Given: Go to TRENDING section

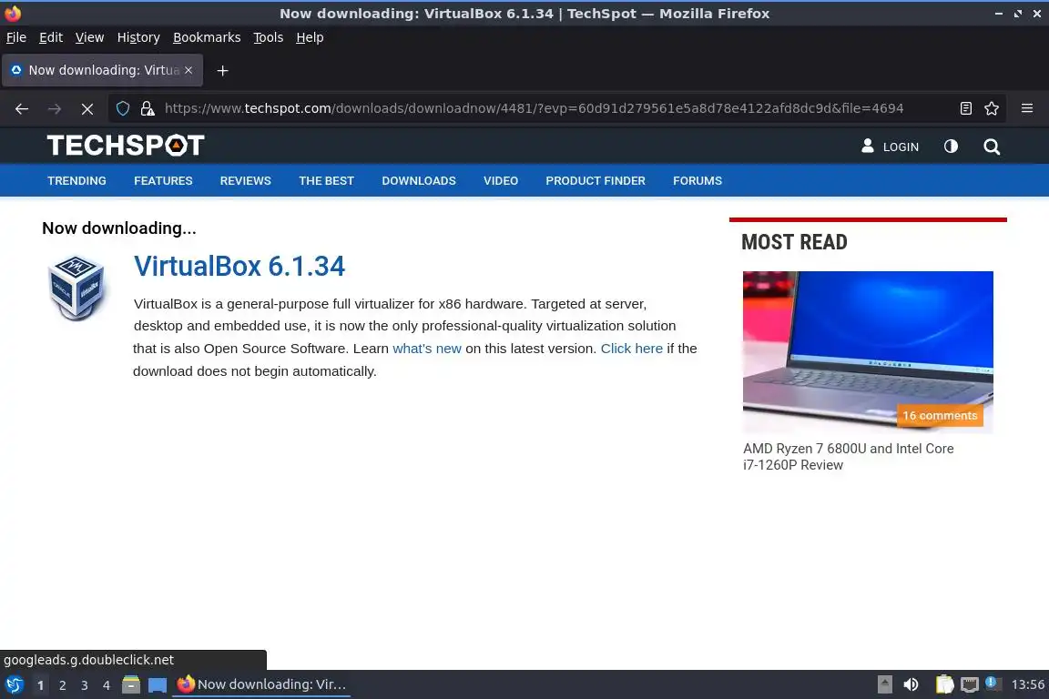Looking at the screenshot, I should 76,180.
